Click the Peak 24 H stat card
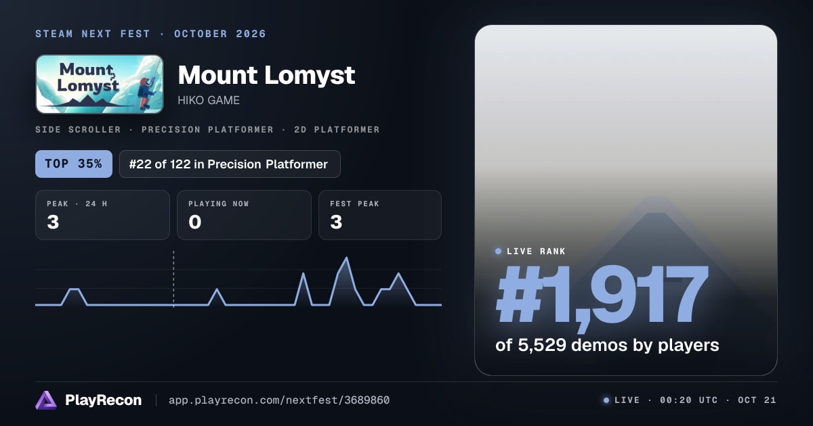The image size is (813, 426). click(102, 215)
